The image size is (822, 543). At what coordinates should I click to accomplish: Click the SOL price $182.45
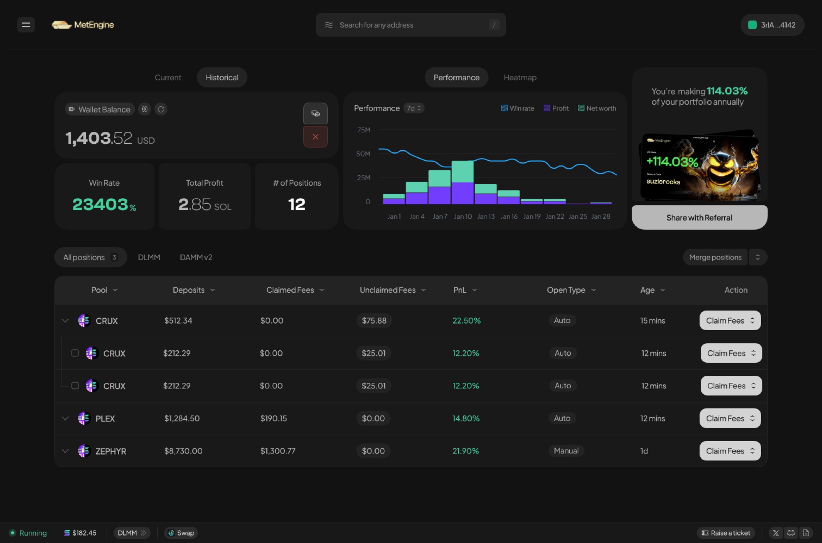click(80, 533)
